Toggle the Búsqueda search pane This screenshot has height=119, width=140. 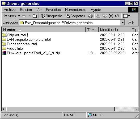(52, 16)
